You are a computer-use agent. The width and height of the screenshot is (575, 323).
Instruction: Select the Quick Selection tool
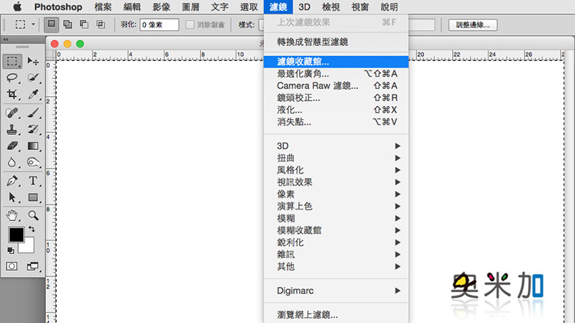[33, 78]
